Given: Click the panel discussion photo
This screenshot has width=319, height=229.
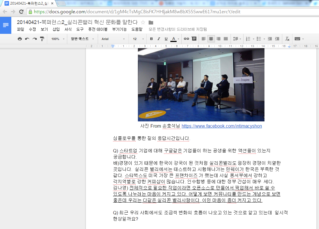Looking at the screenshot, I should click(201, 85).
